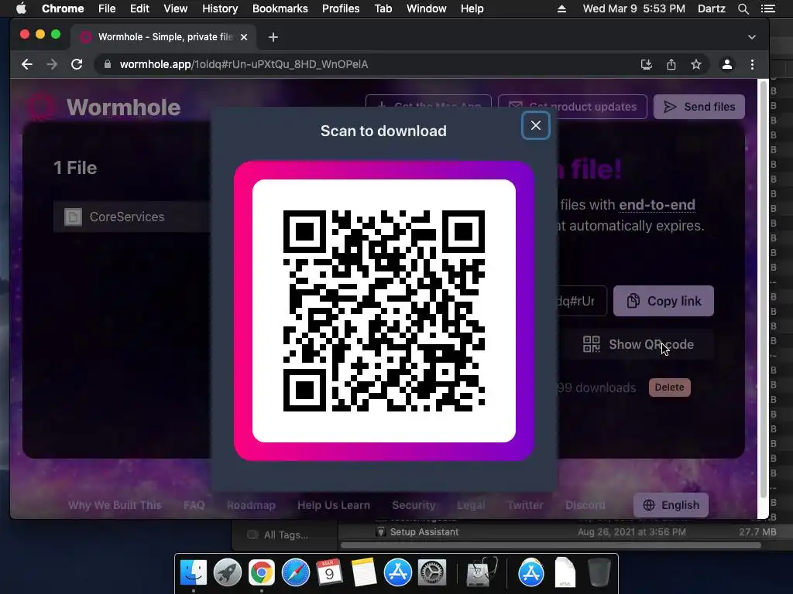Open System Preferences from the Dock

[x=431, y=573]
